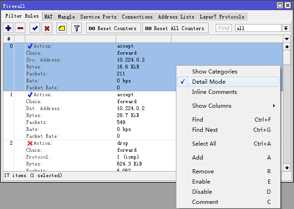Open the Address Lists tab
Screen dimensions: 294x209
[176, 17]
